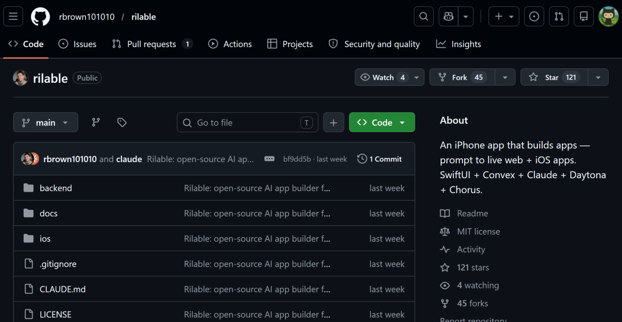Open the hamburger navigation menu

click(13, 17)
